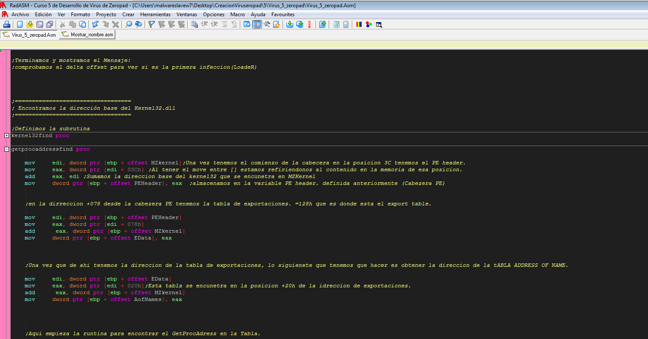Click the colored circles toolbar icon
This screenshot has height=339, width=648.
tap(369, 24)
